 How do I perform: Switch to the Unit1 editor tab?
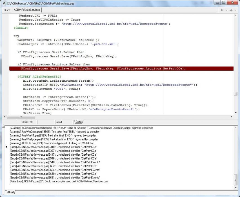pyautogui.click(x=7, y=10)
